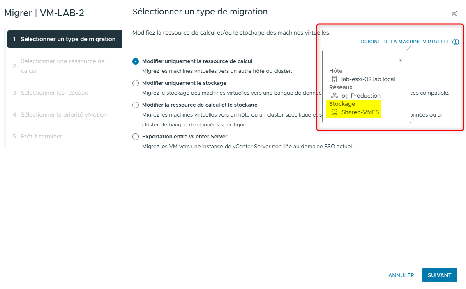Enable the 'Exportation entre vCenter Server' option
466x289 pixels.
pos(136,136)
